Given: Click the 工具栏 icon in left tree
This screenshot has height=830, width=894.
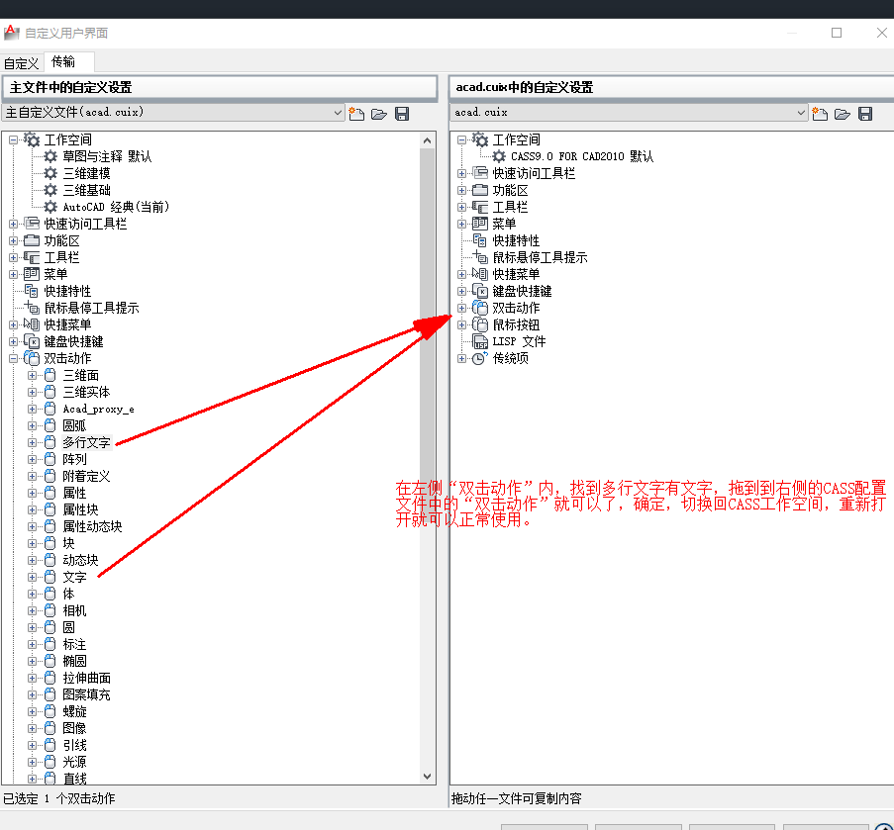Looking at the screenshot, I should click(32, 257).
